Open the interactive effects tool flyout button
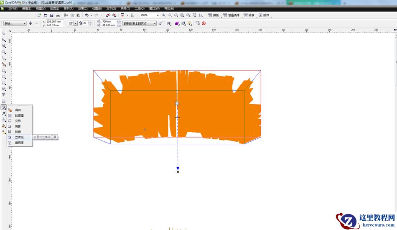The image size is (397, 230). point(3,107)
